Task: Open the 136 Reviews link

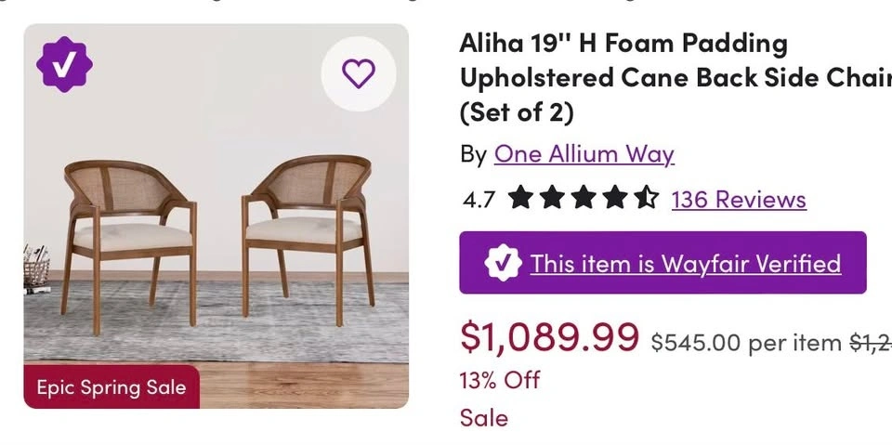Action: [739, 199]
